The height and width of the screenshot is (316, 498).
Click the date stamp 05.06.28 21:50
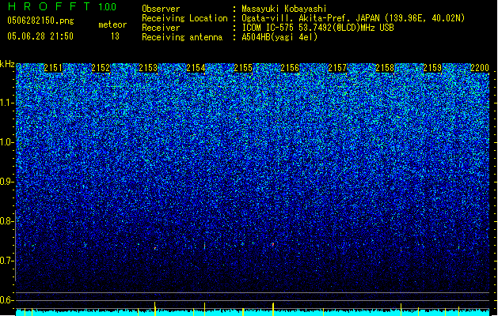click(40, 36)
